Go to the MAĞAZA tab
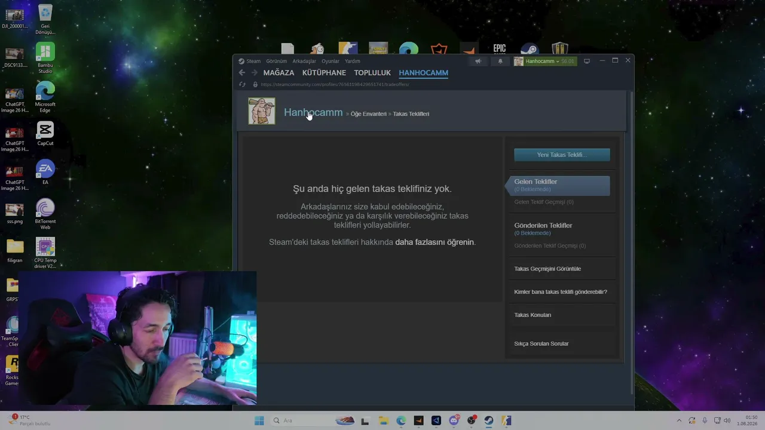Screen dimensions: 765x430 [279, 73]
